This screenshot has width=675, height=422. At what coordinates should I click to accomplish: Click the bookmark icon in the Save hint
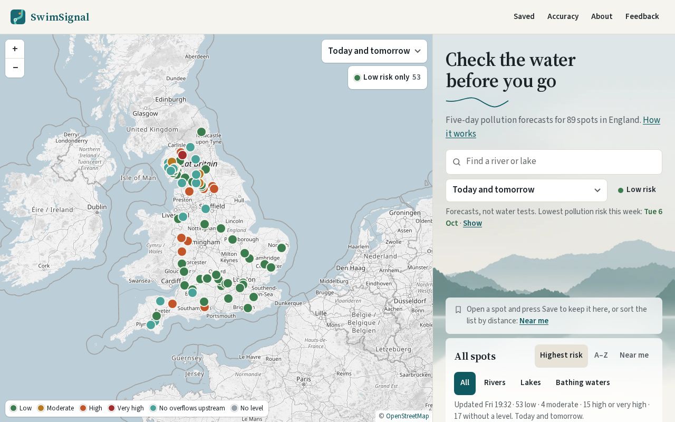pyautogui.click(x=458, y=310)
